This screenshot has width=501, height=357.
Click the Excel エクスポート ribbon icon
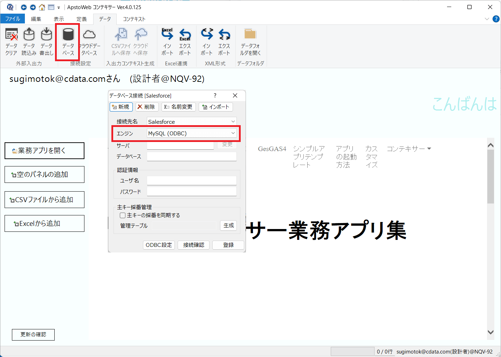tap(185, 42)
